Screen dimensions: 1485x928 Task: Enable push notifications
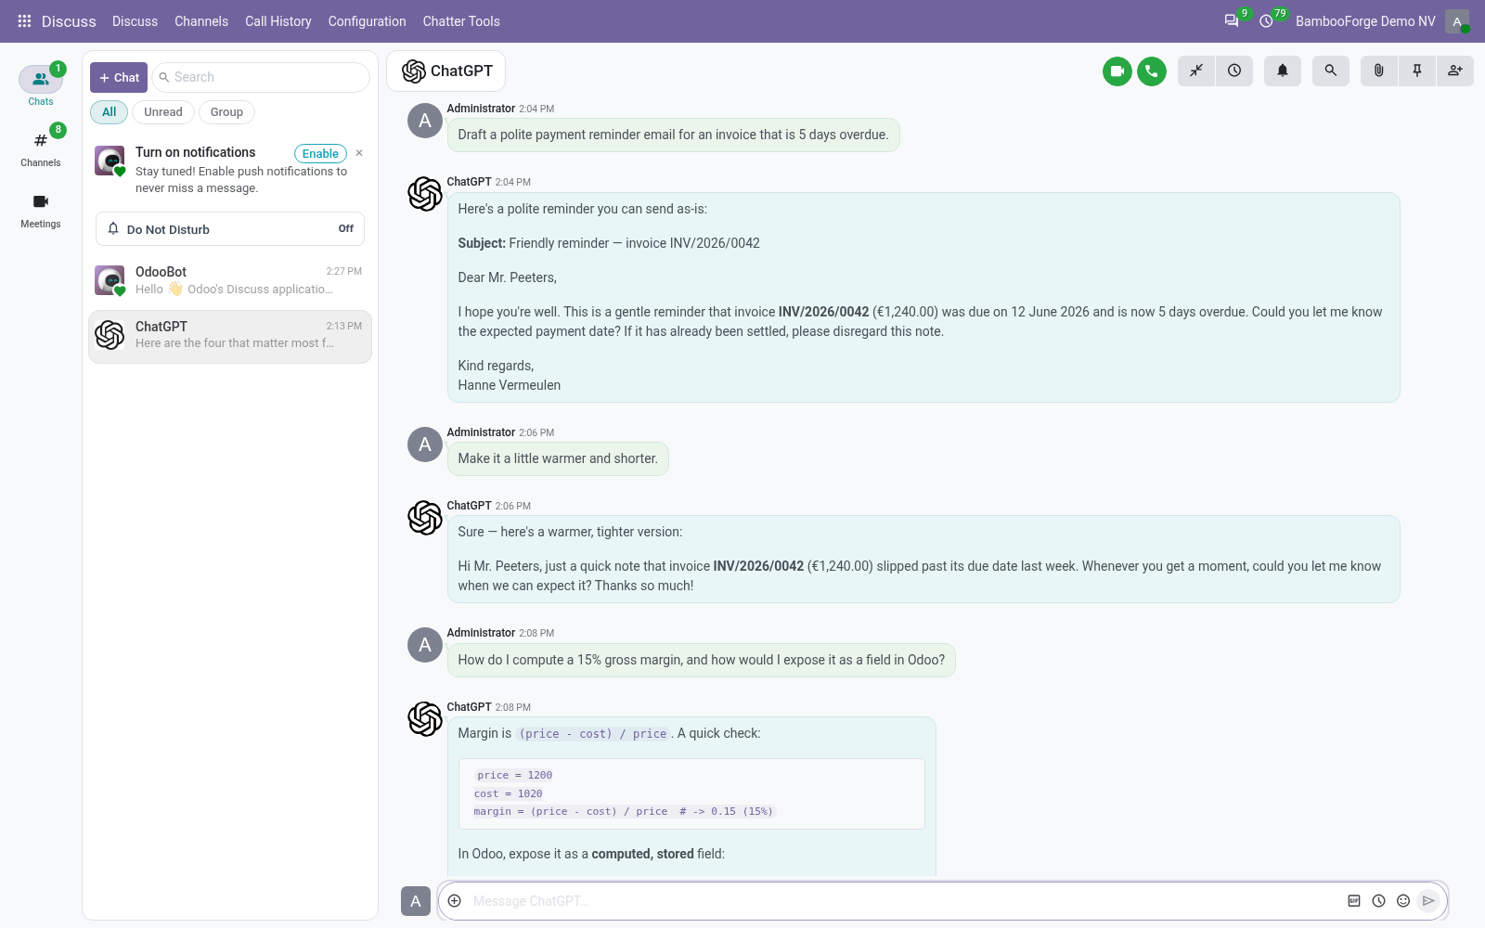coord(320,154)
